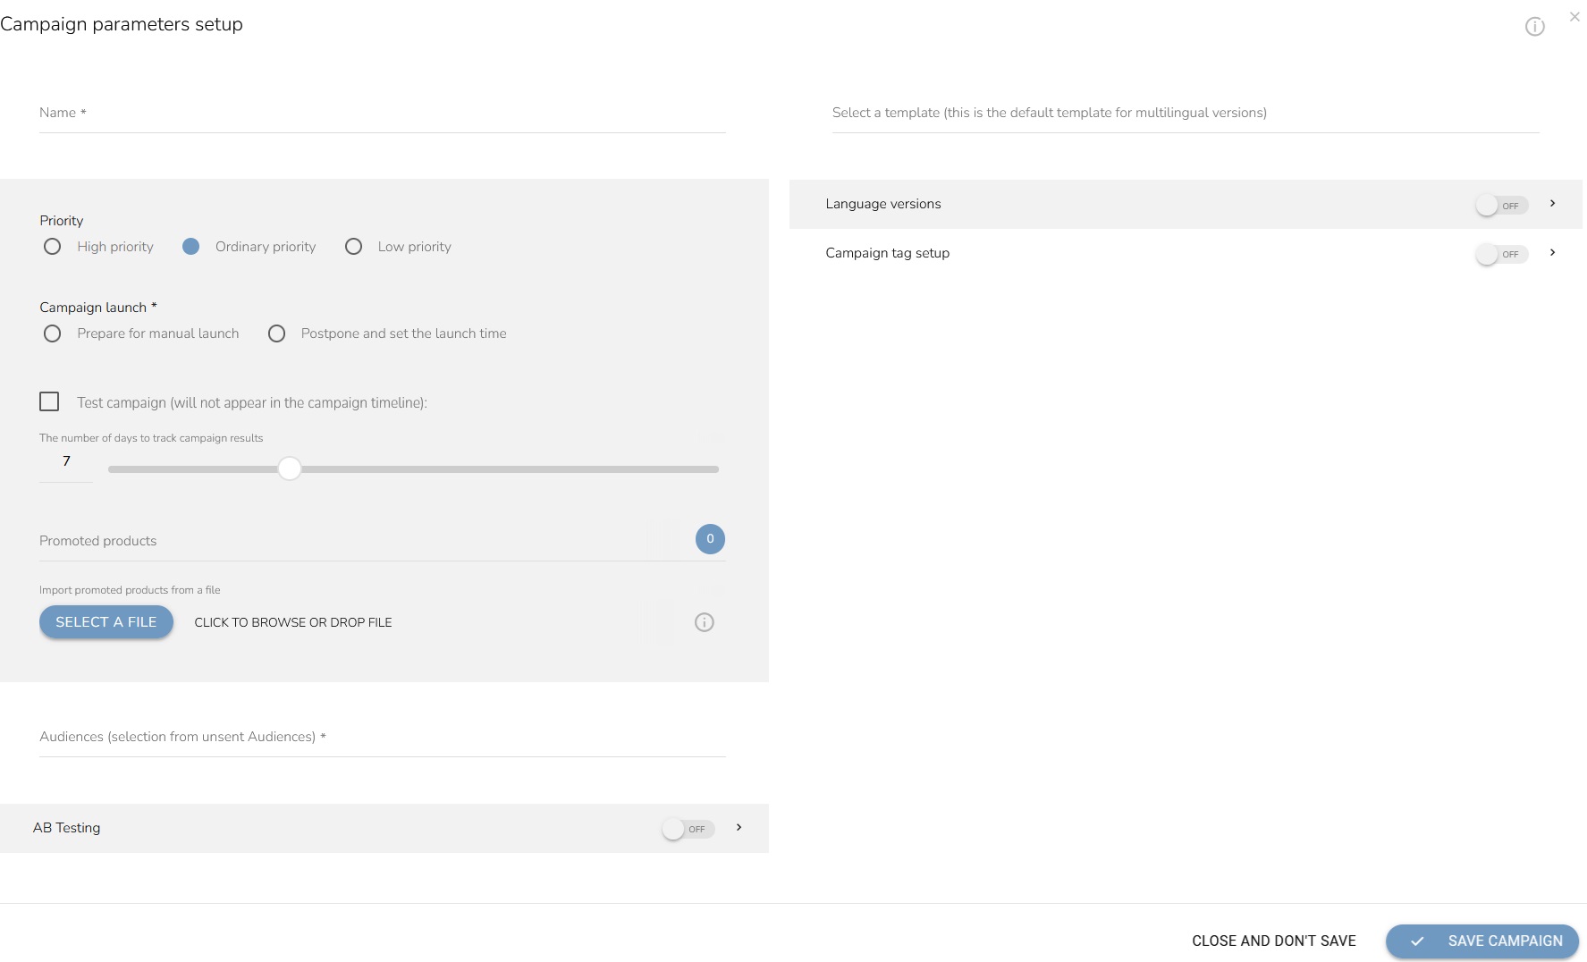Close the campaign setup dialog with X

click(1574, 17)
